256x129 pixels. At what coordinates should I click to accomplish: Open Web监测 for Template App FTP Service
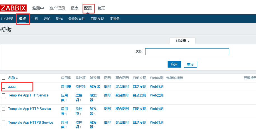click(157, 95)
